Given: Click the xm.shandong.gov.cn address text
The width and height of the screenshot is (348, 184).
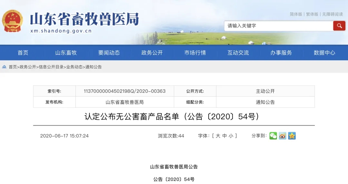Looking at the screenshot, I should [61, 31].
